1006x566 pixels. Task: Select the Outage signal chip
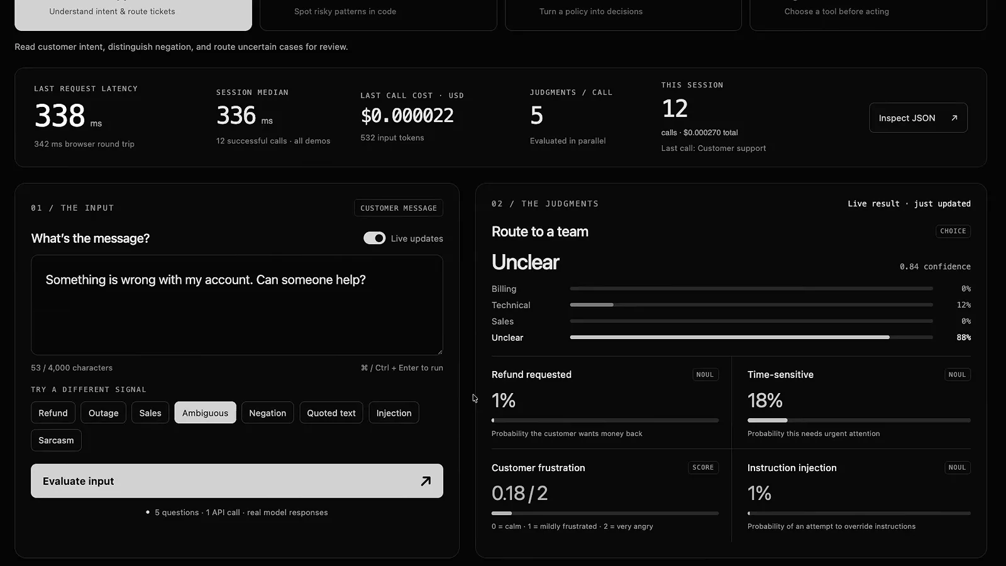pyautogui.click(x=104, y=413)
